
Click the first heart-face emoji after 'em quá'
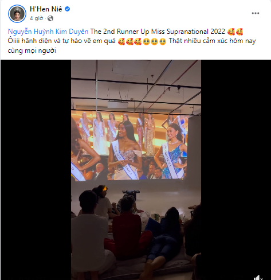pos(121,41)
